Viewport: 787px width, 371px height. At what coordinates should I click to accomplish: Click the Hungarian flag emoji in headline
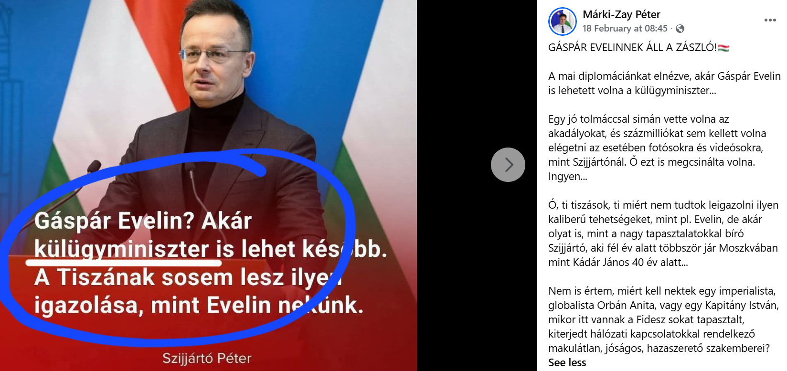coord(723,47)
